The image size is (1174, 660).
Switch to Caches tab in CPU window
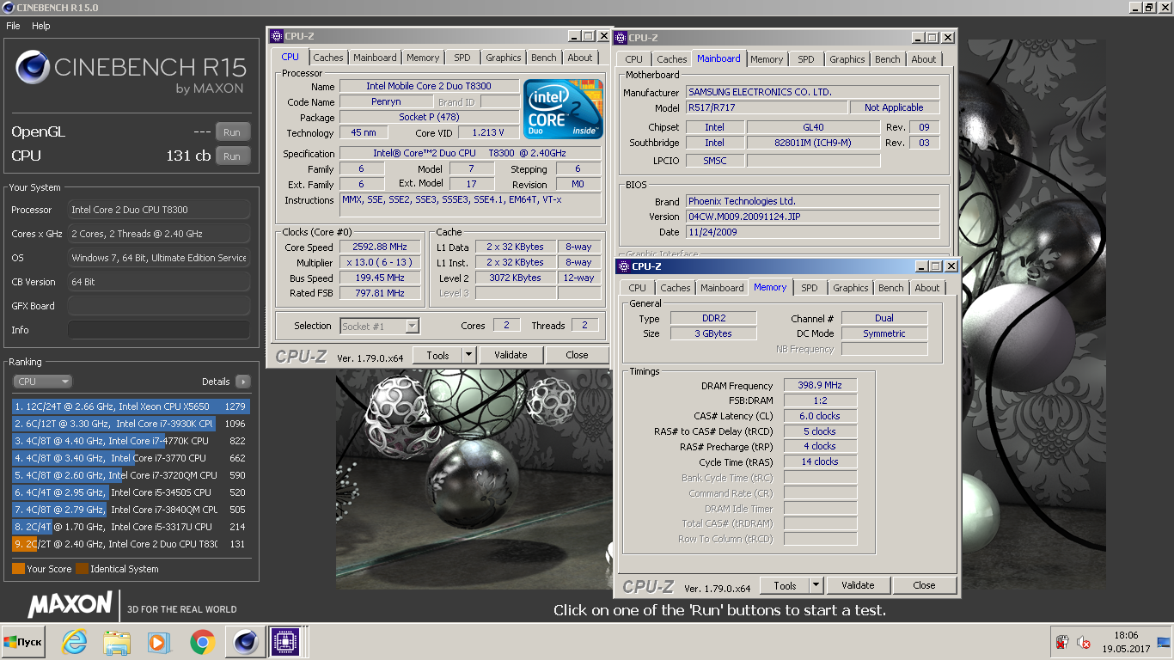[x=328, y=58]
